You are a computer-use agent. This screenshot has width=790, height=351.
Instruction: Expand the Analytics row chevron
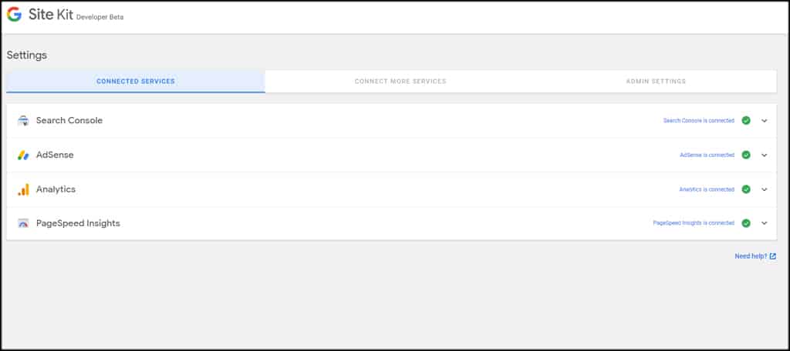click(x=765, y=189)
